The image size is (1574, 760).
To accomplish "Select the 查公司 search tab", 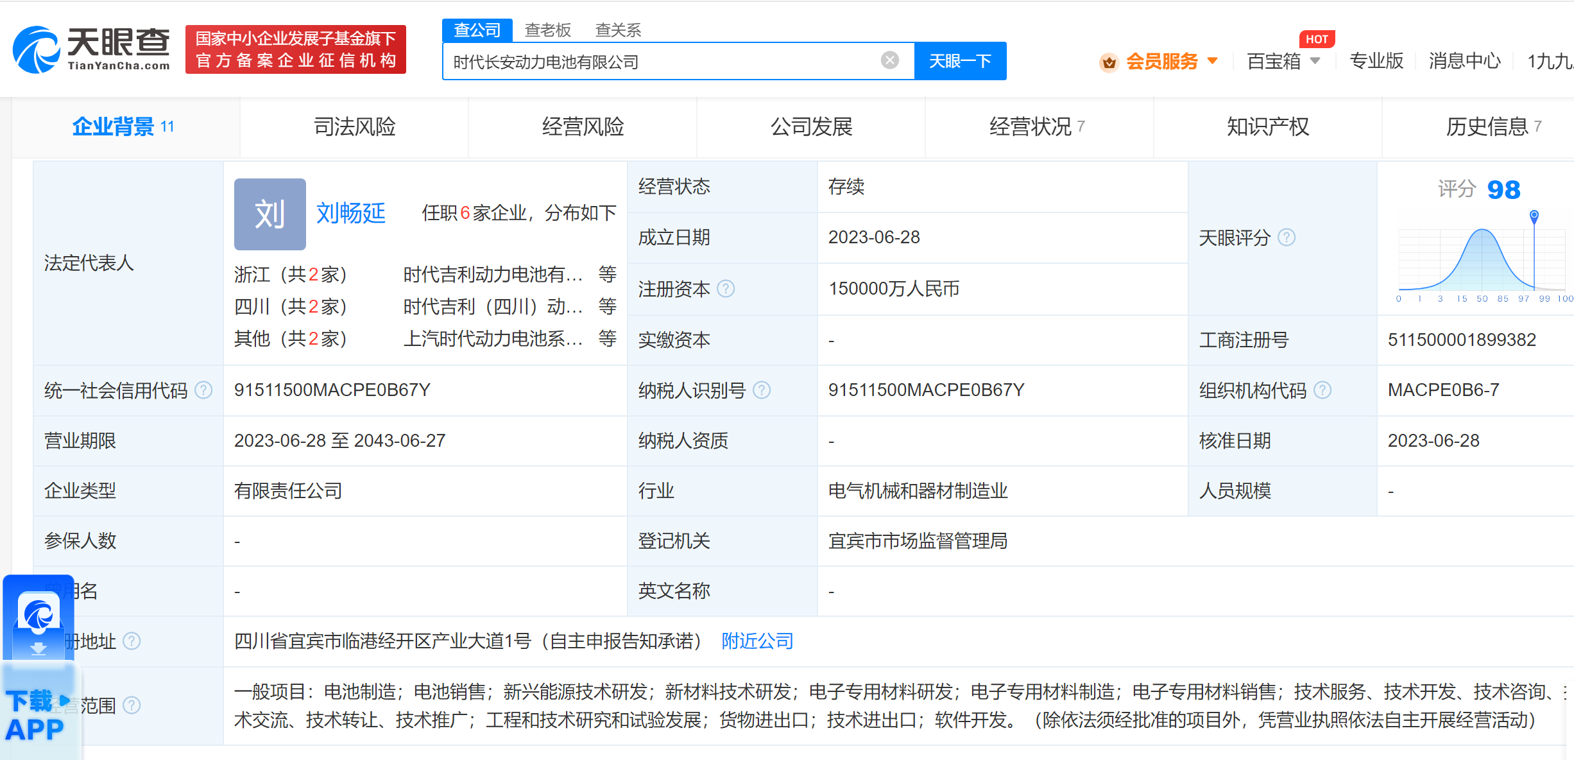I will coord(477,30).
